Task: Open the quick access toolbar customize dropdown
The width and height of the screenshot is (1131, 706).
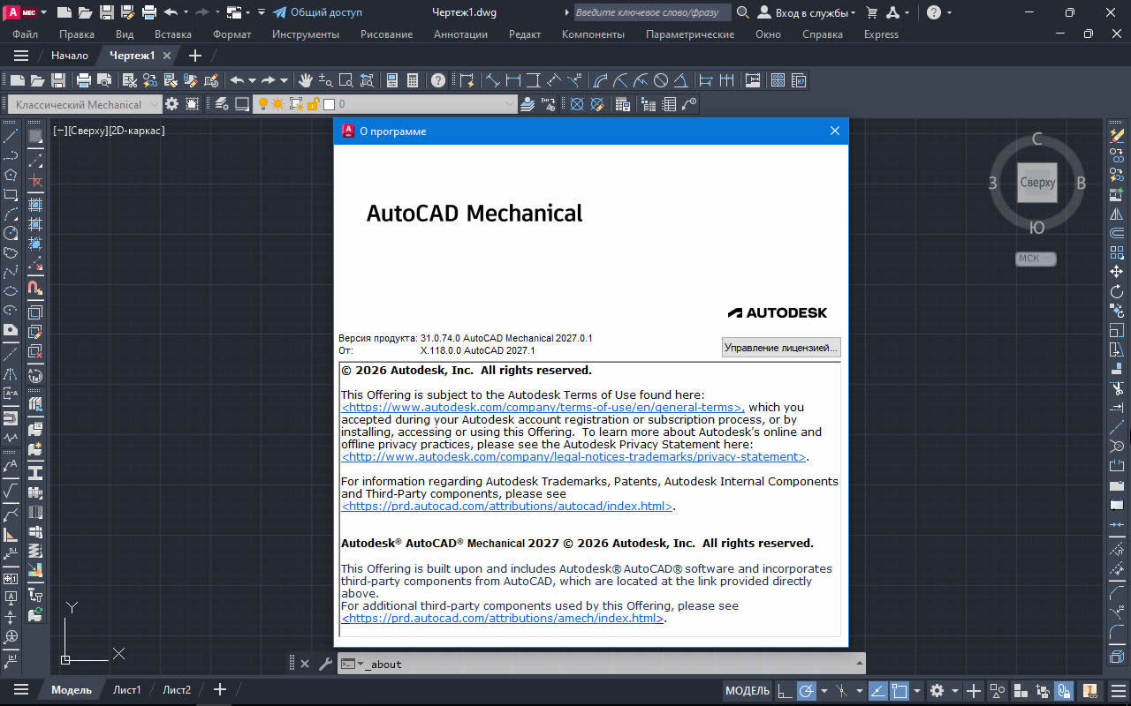Action: pyautogui.click(x=261, y=12)
